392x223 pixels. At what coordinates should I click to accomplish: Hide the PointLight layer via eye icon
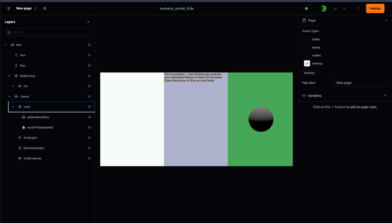(x=89, y=138)
